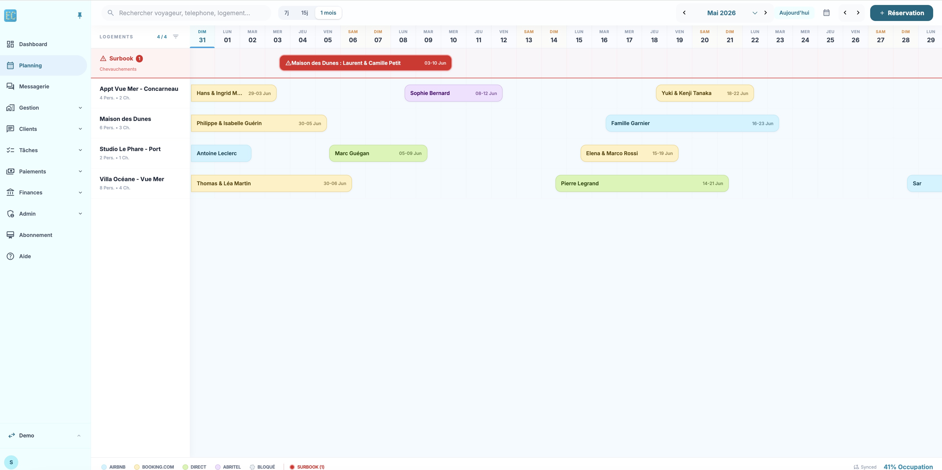Step timeline forward with right arrow before Réservation
This screenshot has width=942, height=470.
(858, 13)
